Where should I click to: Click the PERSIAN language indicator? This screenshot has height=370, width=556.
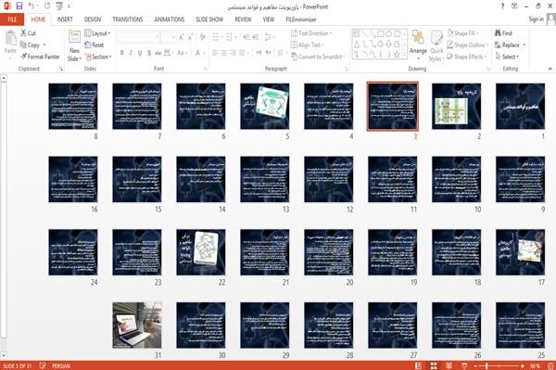click(61, 365)
